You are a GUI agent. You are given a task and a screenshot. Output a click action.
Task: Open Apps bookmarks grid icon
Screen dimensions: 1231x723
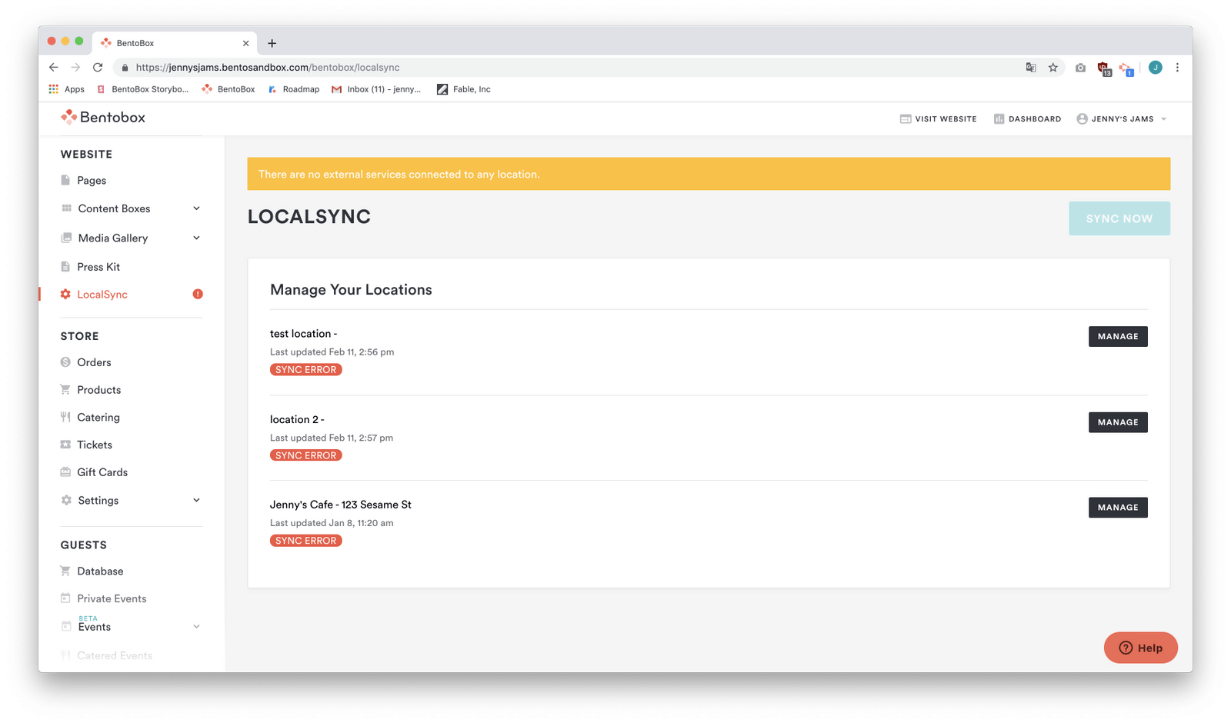54,89
